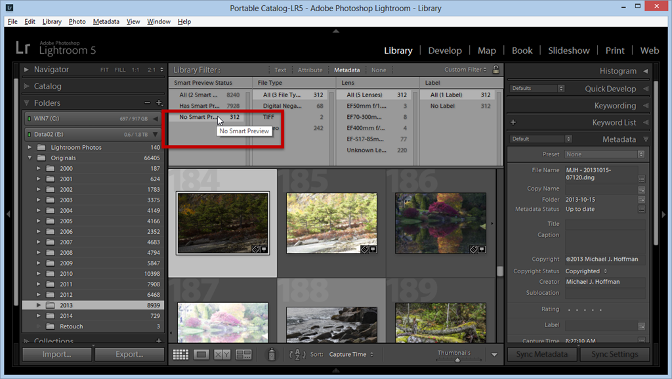
Task: Switch to Grid view in the toolbar
Action: pos(180,355)
